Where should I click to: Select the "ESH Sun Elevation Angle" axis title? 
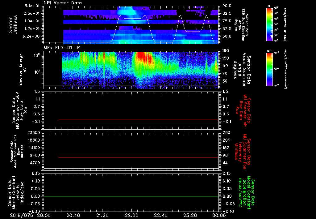point(241,25)
